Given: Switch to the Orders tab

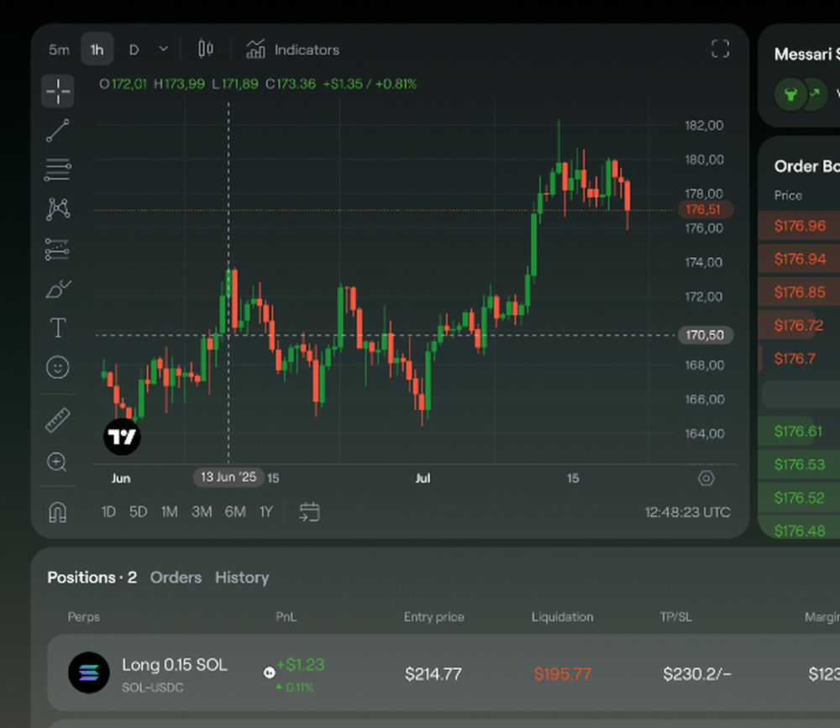Looking at the screenshot, I should 176,578.
